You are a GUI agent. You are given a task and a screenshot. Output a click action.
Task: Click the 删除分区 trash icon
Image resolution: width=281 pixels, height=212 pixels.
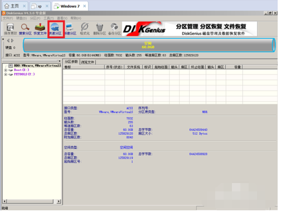click(100, 29)
